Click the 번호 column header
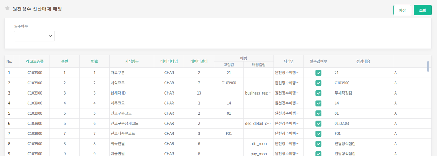The height and width of the screenshot is (156, 437). pyautogui.click(x=95, y=61)
